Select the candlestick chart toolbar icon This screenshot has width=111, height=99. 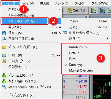(x=102, y=10)
